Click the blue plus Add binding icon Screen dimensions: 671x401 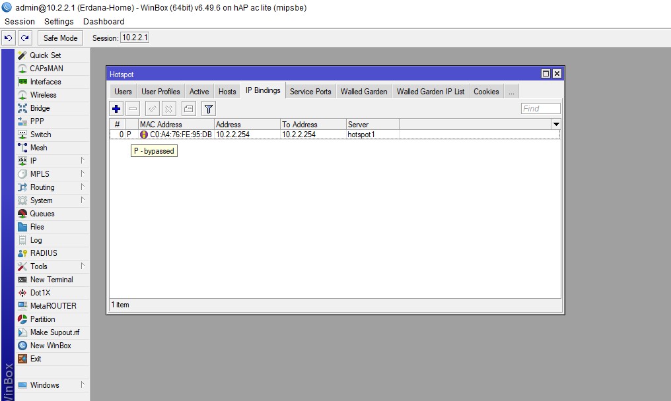click(x=117, y=109)
